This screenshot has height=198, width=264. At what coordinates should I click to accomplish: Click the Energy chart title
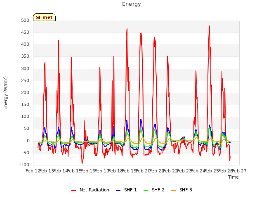point(132,4)
